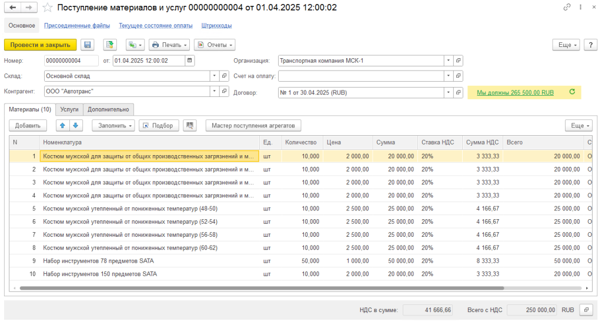Get document link via chain icon
Screen dimensions: 602x322
[x=567, y=8]
